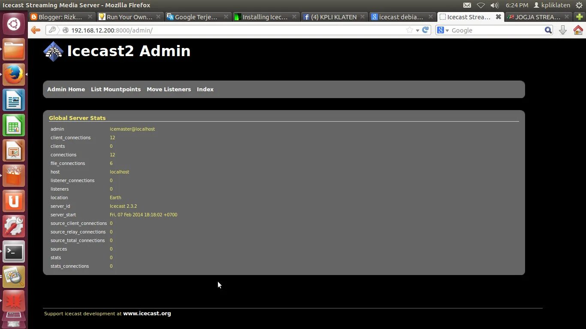This screenshot has width=586, height=329.
Task: Switch to Blogger: Rizk... tab
Action: (62, 17)
